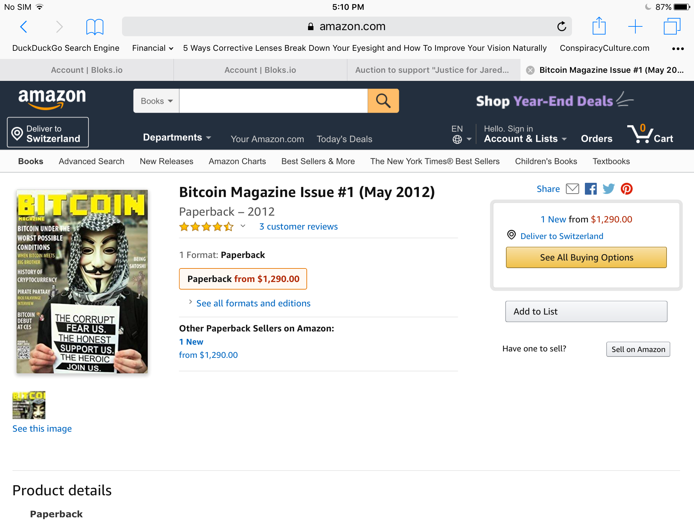Open the Safari share sheet icon
The image size is (694, 520).
pyautogui.click(x=599, y=26)
